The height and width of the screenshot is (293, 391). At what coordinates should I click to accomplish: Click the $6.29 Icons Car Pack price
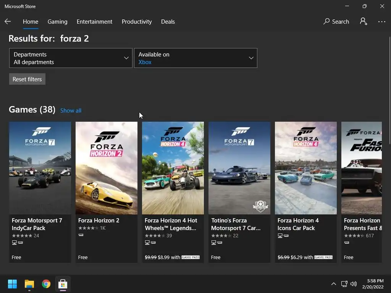click(x=297, y=257)
